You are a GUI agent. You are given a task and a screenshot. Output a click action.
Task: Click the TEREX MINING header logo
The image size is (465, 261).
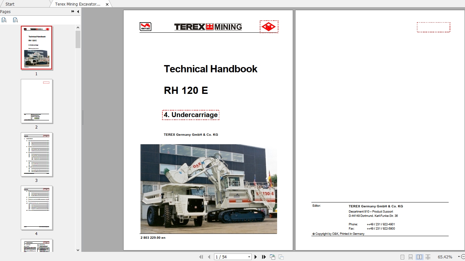[x=208, y=27]
